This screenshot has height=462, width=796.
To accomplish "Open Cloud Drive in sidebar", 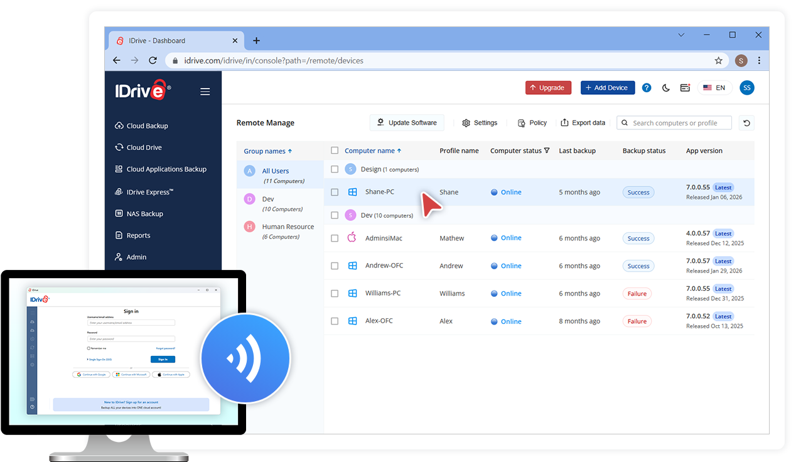I will click(x=138, y=148).
